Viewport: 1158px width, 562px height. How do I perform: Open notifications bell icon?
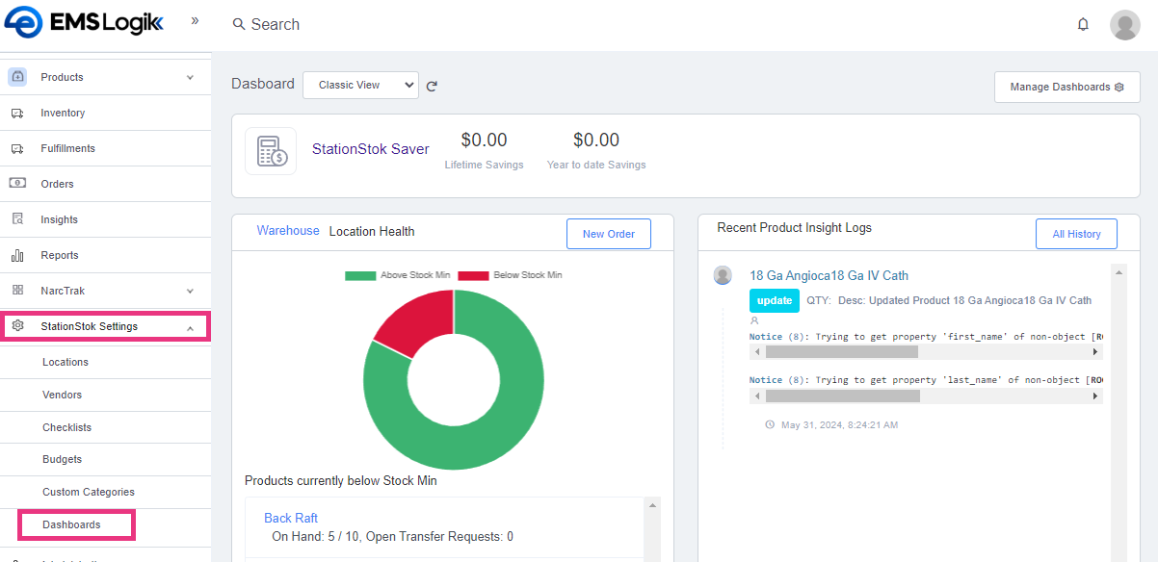(1083, 24)
